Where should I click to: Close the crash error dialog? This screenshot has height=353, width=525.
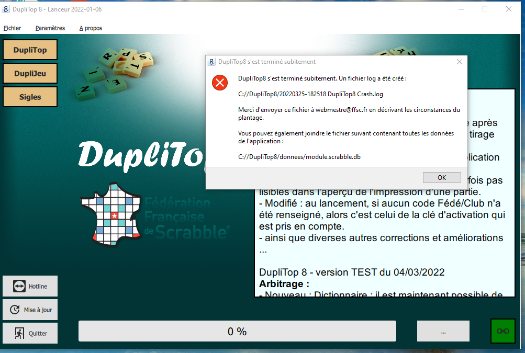[x=460, y=62]
